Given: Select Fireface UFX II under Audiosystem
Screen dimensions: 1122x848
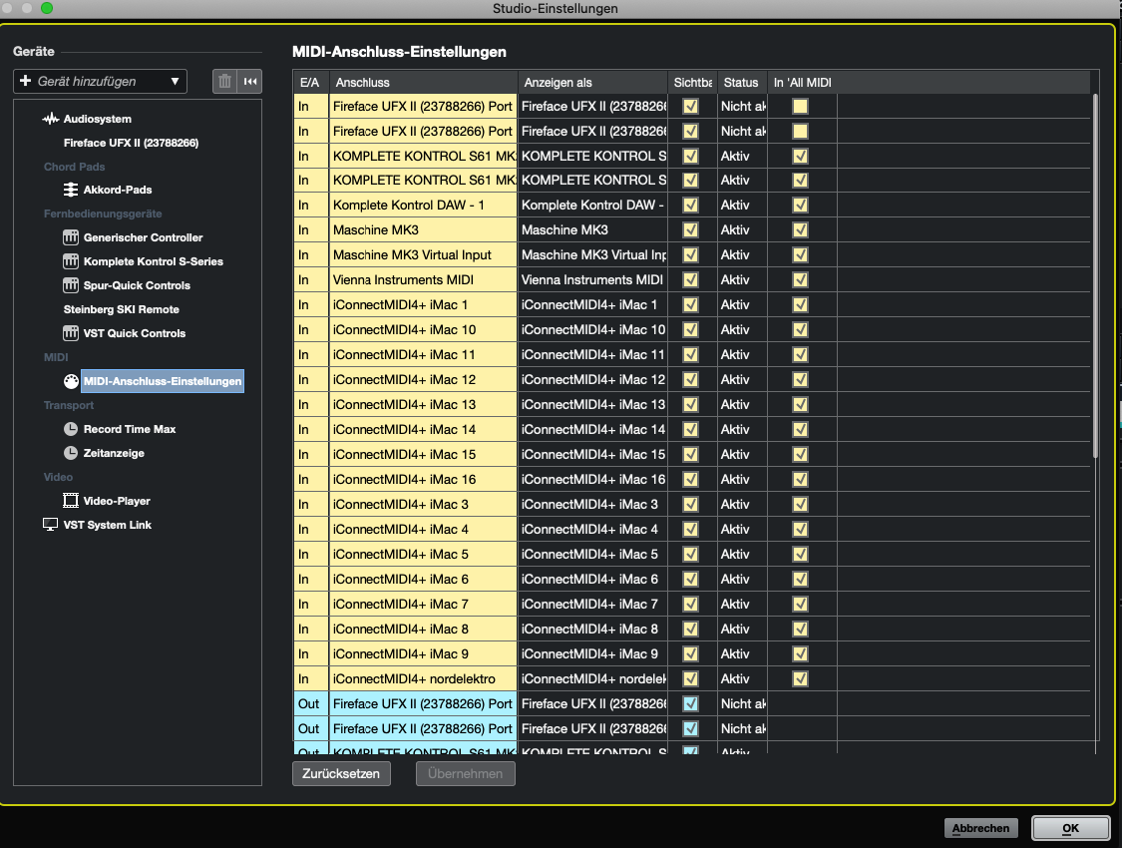Looking at the screenshot, I should coord(131,143).
